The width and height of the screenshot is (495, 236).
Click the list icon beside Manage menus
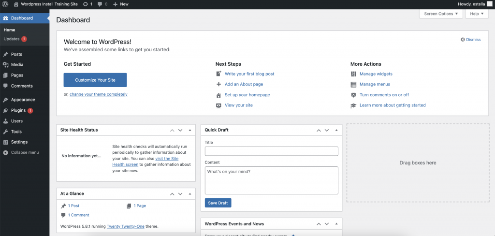click(353, 85)
